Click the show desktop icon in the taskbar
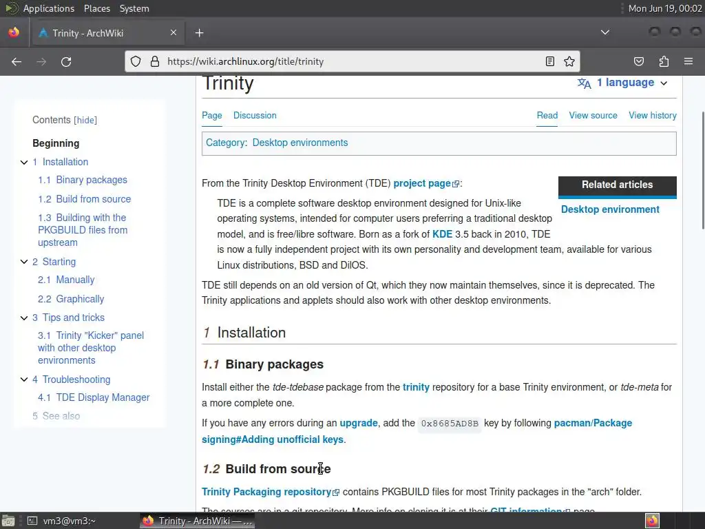Image resolution: width=705 pixels, height=529 pixels. pyautogui.click(x=8, y=521)
